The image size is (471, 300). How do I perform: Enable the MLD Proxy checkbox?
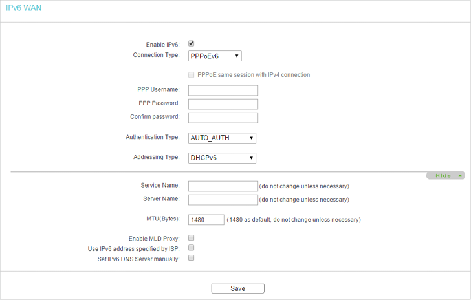(191, 238)
